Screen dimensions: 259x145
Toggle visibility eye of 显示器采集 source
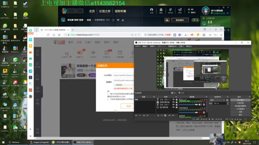pyautogui.click(x=173, y=107)
